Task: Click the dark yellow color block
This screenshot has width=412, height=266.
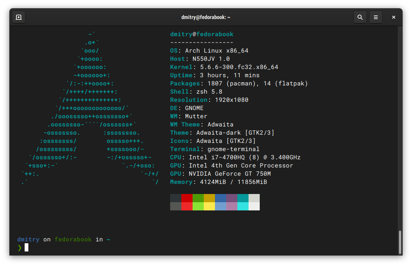Action: 209,198
